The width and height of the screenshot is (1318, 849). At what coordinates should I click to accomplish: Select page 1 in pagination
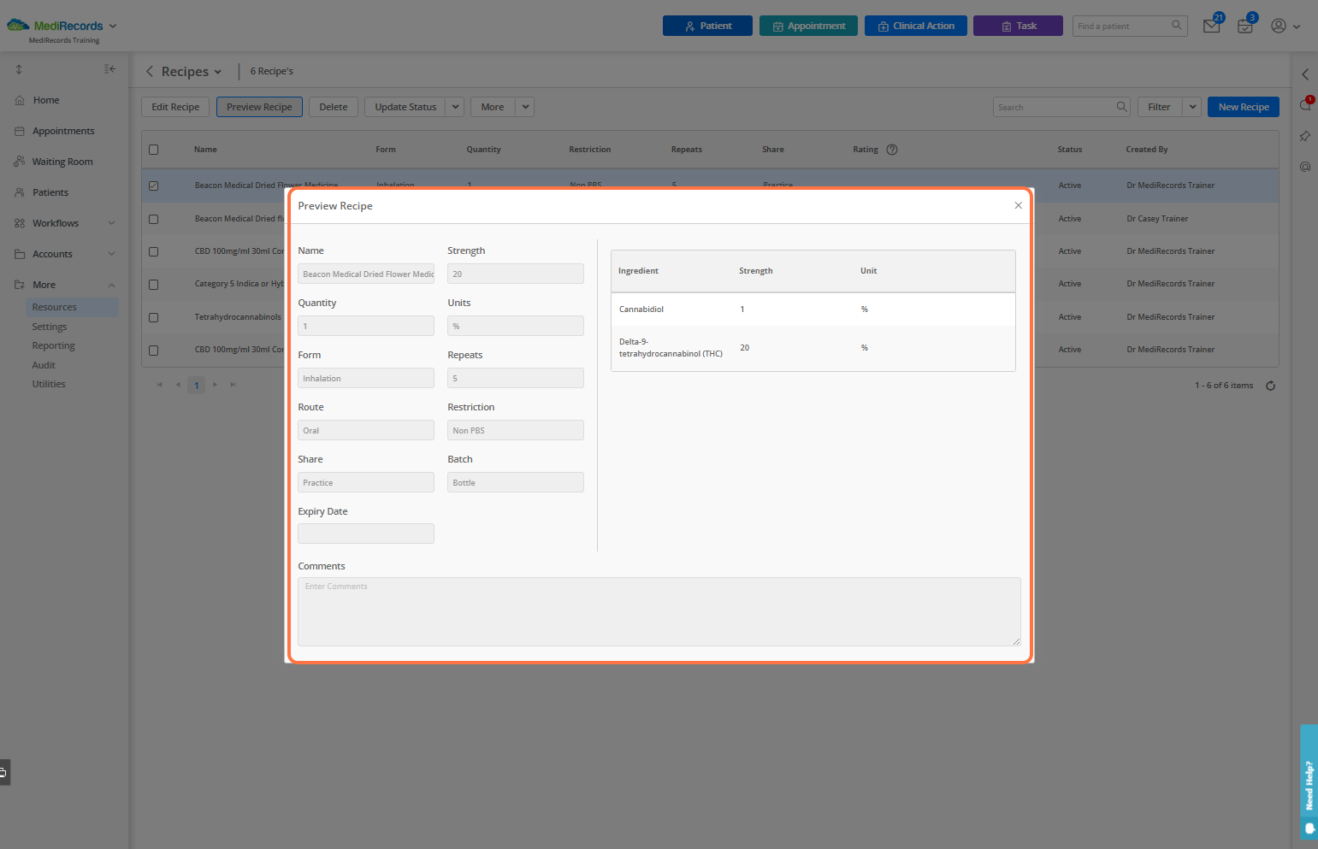[x=197, y=385]
